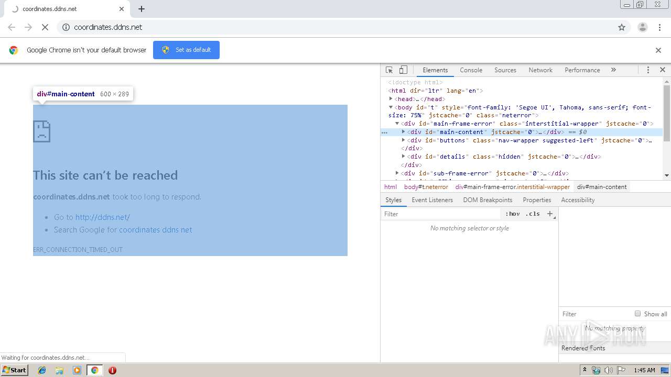
Task: Close the DevTools panel
Action: click(x=662, y=70)
